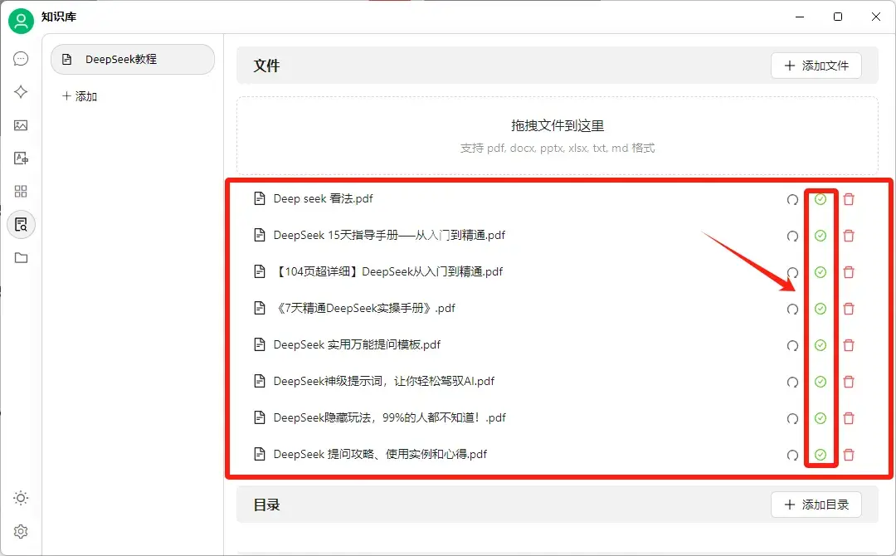Delete Deep seek 看法.pdf
Screen dimensions: 896x556
tap(850, 199)
